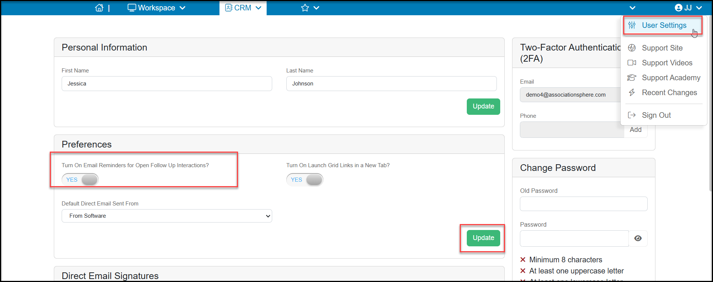Toggle Email Reminders for Follow Up Interactions
Image resolution: width=713 pixels, height=282 pixels.
tap(80, 180)
